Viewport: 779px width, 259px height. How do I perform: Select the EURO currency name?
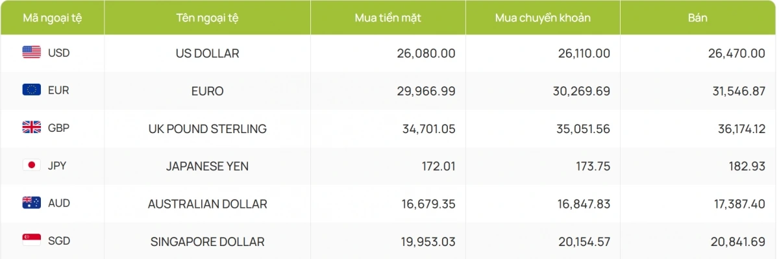207,91
